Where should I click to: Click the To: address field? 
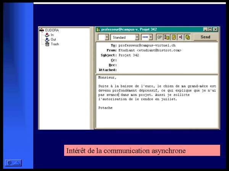click(x=168, y=45)
